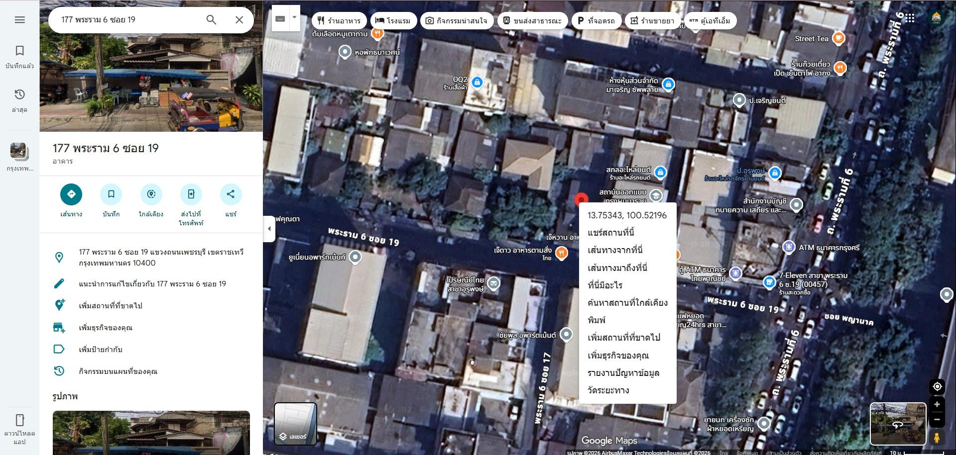
Task: Click the แชร์ share icon
Action: pyautogui.click(x=231, y=194)
